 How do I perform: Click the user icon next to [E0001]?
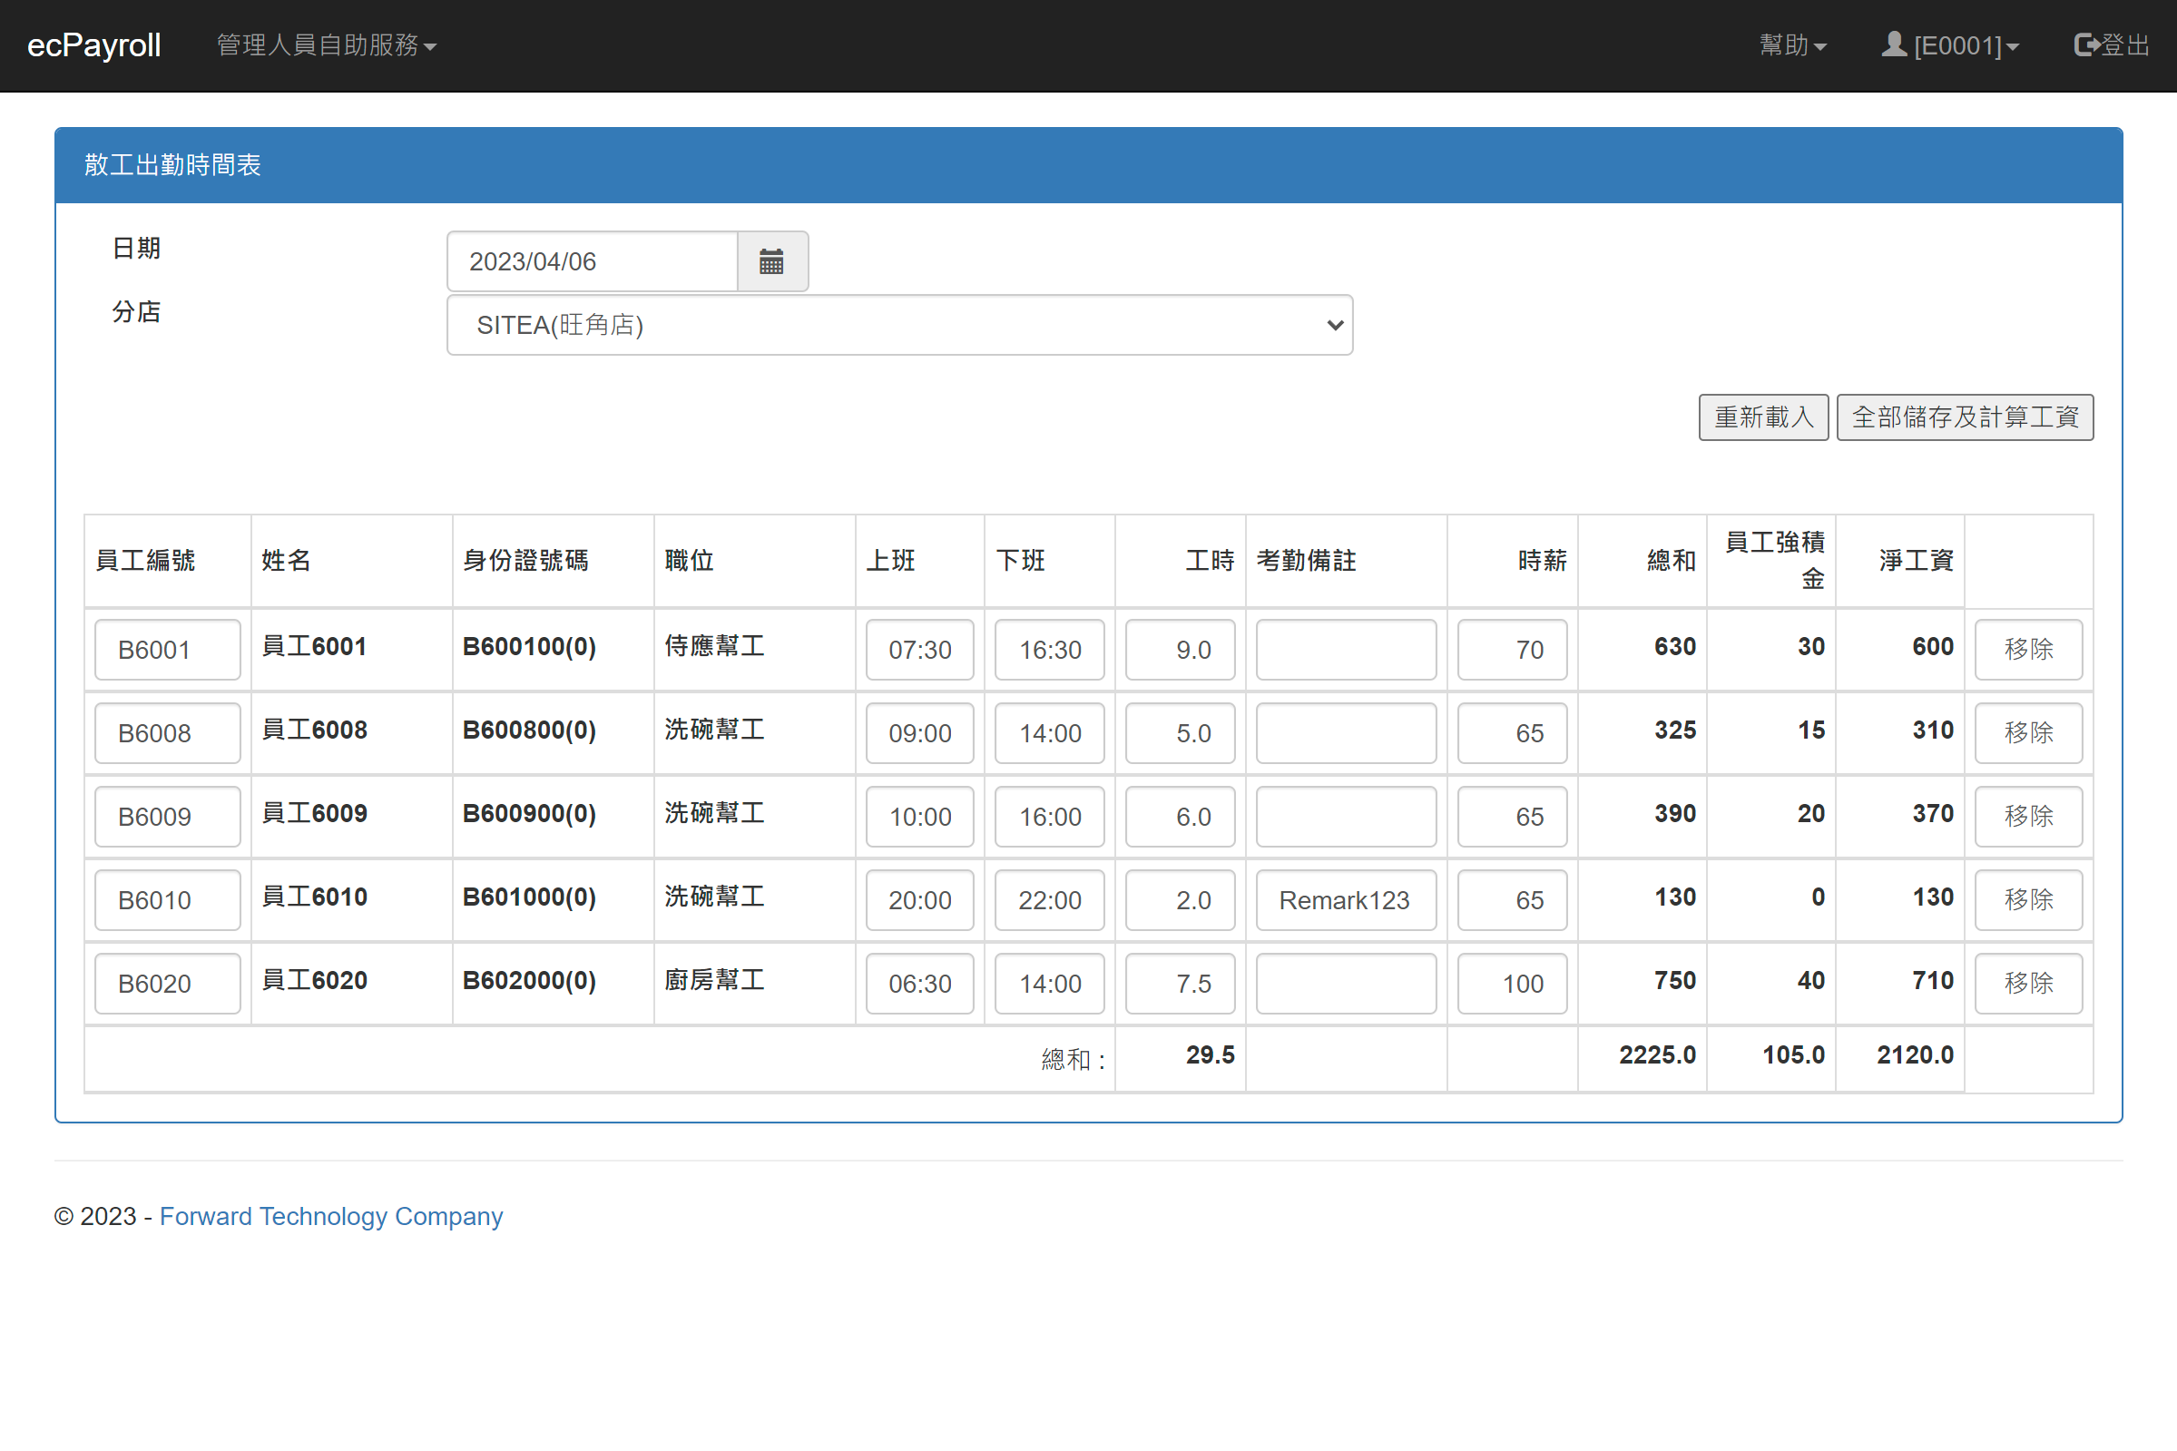point(1894,44)
